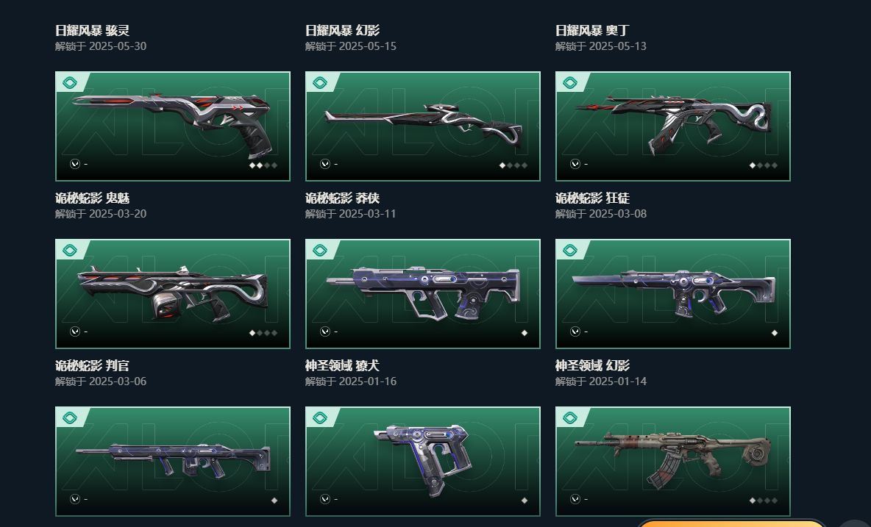Click the 日耀风暴 骇灵 skin title
Viewport: 871px width, 527px height.
92,31
